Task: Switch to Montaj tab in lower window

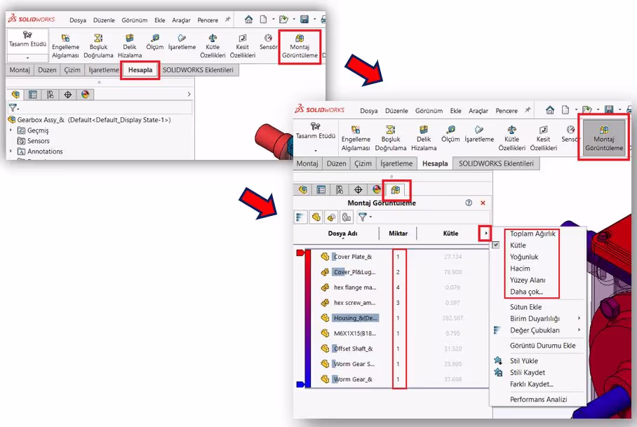Action: (307, 163)
